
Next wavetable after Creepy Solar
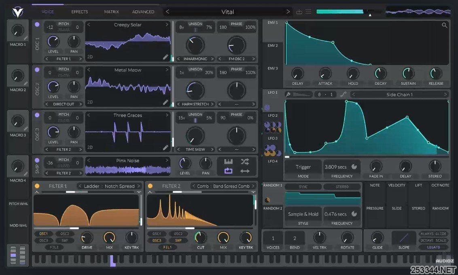pyautogui.click(x=167, y=25)
